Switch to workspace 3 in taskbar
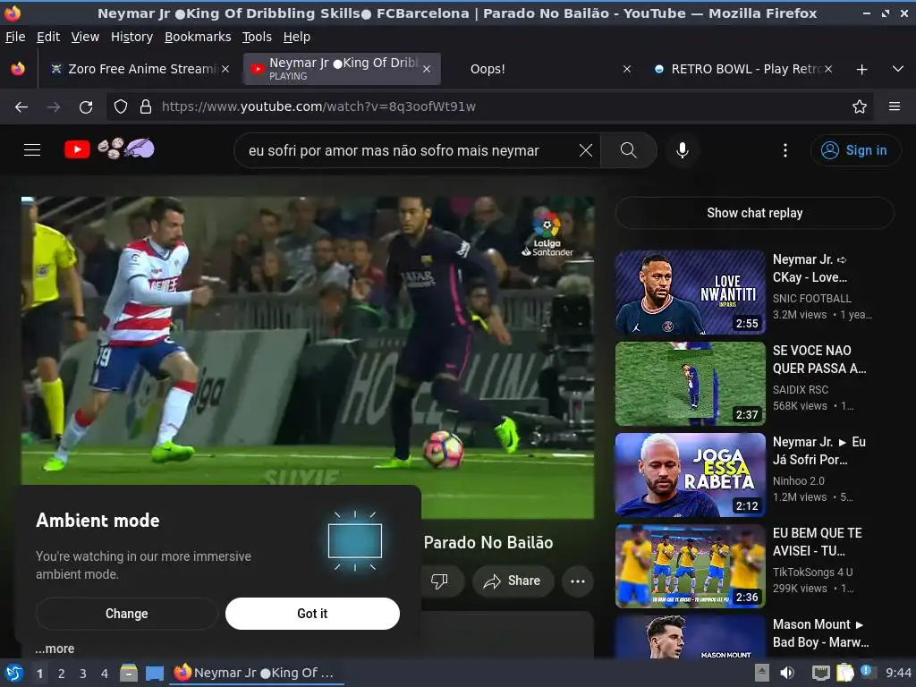The height and width of the screenshot is (687, 916). coord(83,674)
